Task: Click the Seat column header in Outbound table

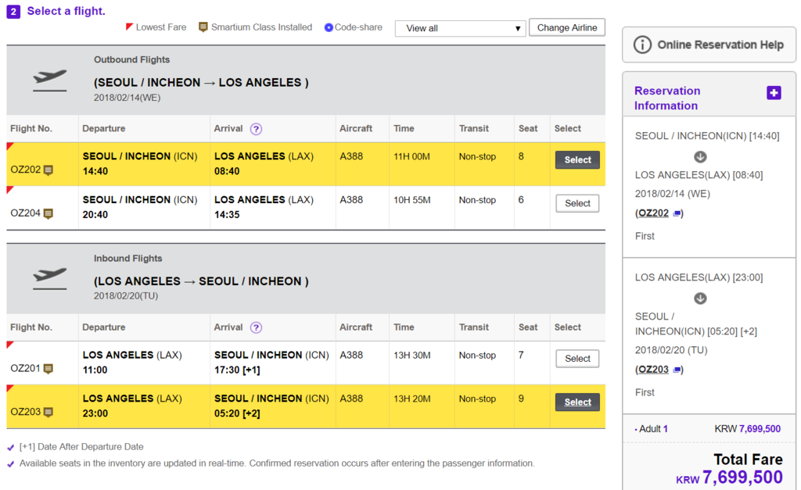Action: [528, 129]
